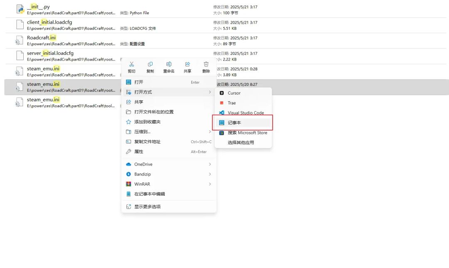The image size is (449, 268).
Task: Click the Copy icon in the mini toolbar
Action: tap(150, 67)
